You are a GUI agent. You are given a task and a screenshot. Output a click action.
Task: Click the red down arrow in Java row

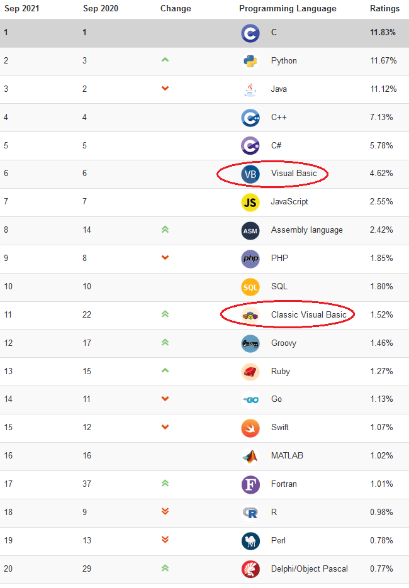coord(165,88)
